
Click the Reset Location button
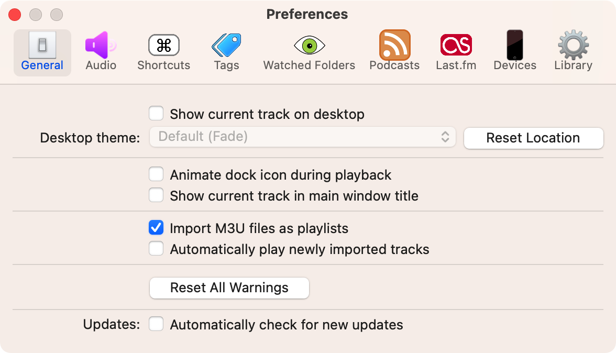click(x=533, y=138)
